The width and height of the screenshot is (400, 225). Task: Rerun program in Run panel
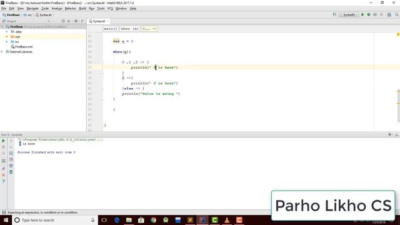4,141
